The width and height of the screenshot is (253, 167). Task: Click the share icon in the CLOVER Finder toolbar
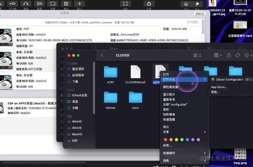229,55
